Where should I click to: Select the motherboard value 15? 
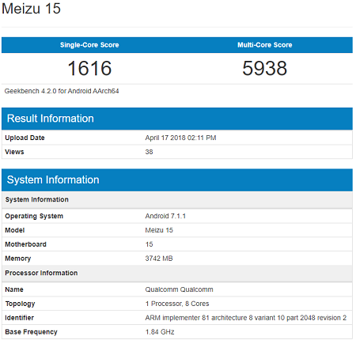pos(149,244)
